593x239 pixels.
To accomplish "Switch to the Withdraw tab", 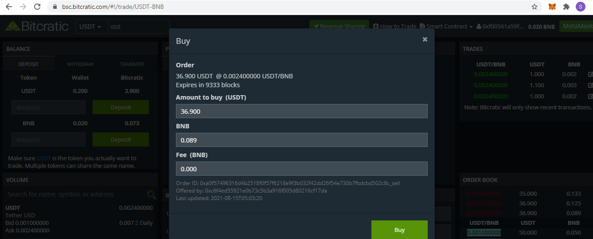I will coord(80,64).
